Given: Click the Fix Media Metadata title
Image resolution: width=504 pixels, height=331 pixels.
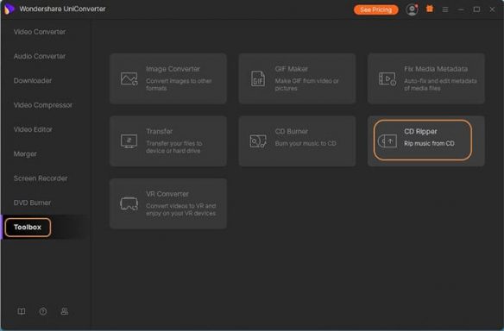Looking at the screenshot, I should coord(436,69).
